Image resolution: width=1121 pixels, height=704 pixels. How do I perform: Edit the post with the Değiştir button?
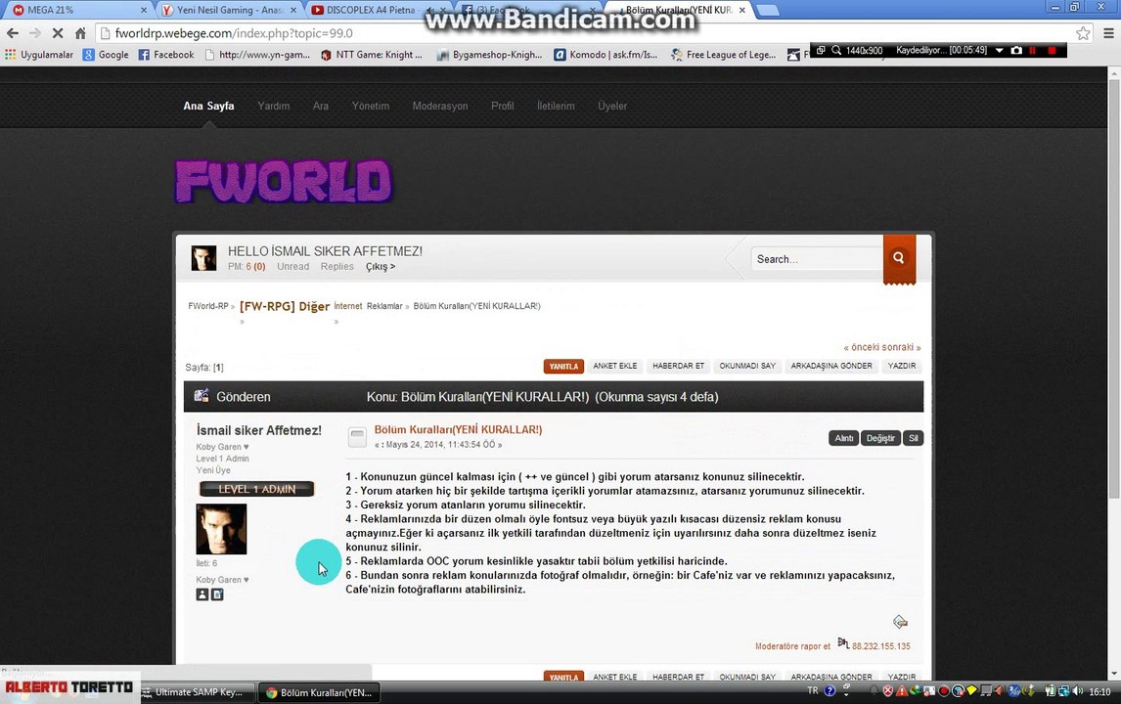(x=880, y=438)
